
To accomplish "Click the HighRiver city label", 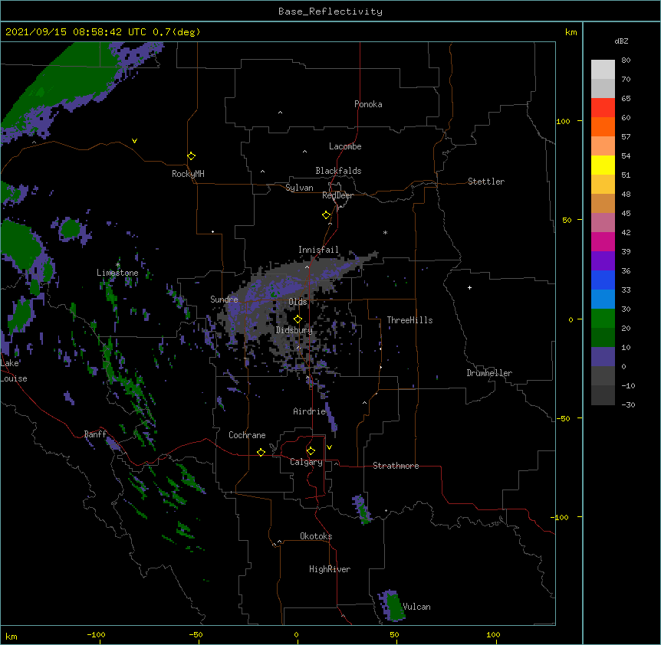I will (330, 569).
